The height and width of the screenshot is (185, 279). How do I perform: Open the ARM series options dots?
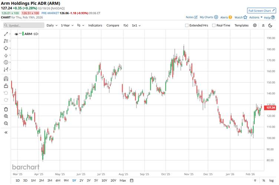[x=20, y=33]
